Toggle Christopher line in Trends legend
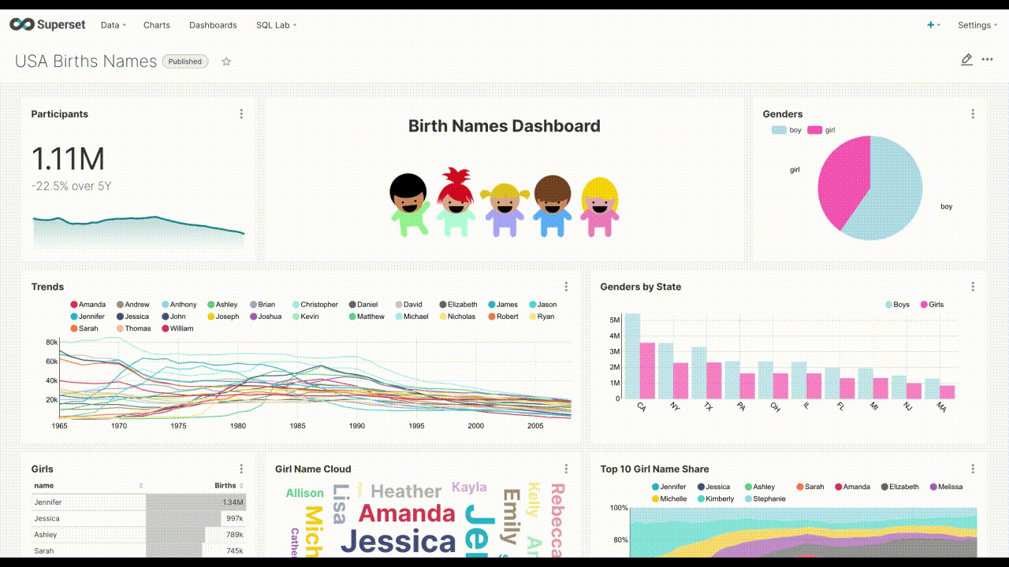The height and width of the screenshot is (567, 1009). [315, 305]
